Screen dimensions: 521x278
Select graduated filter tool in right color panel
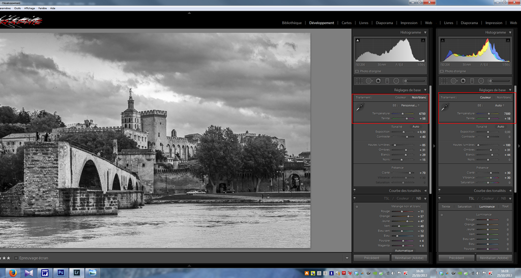coord(472,81)
